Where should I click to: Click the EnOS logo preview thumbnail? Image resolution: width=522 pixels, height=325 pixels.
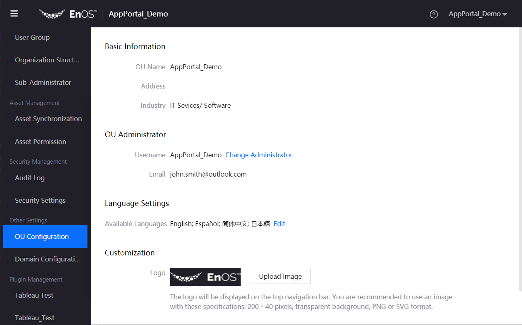(x=205, y=277)
